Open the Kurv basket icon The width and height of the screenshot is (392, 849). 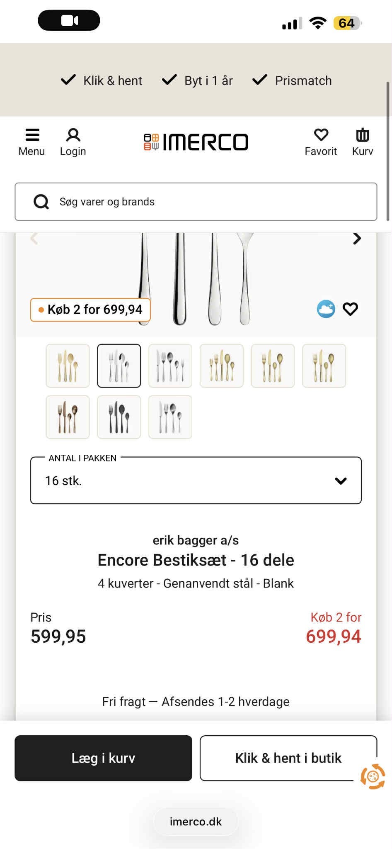coord(363,142)
